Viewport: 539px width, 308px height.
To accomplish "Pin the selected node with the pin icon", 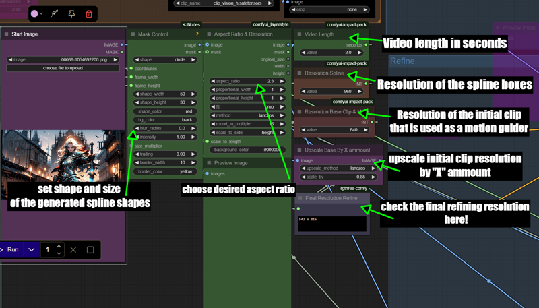I will tap(71, 13).
